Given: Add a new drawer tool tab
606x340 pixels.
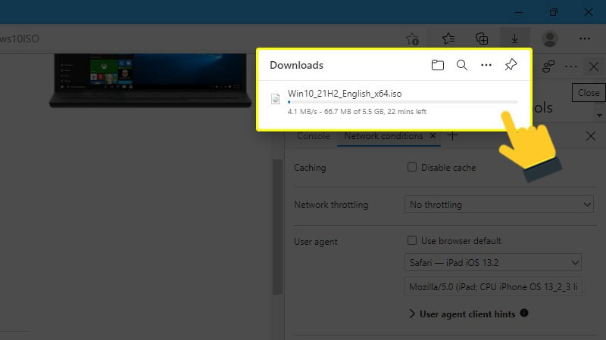Looking at the screenshot, I should [452, 136].
